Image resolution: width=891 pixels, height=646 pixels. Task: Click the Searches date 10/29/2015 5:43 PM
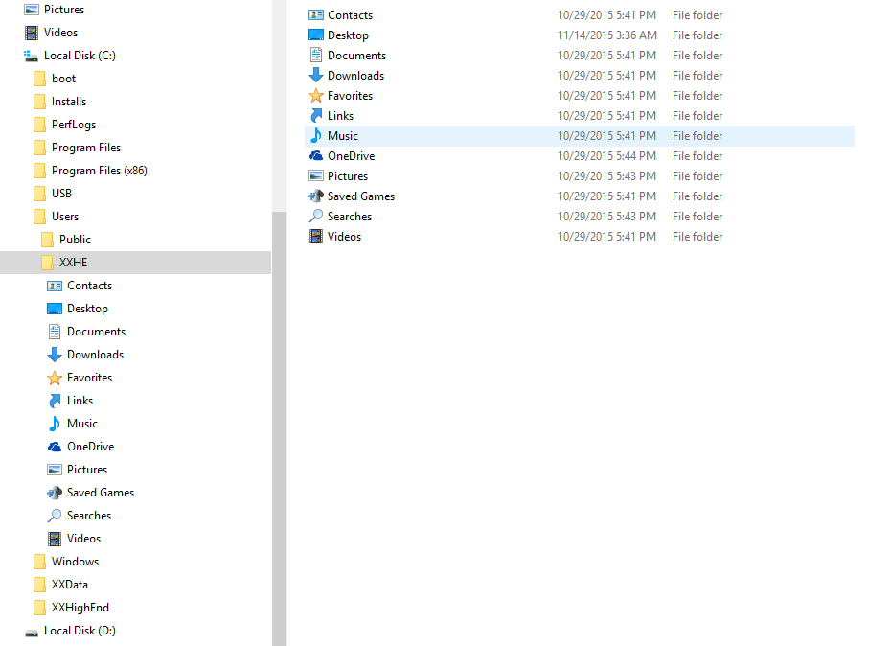click(606, 216)
